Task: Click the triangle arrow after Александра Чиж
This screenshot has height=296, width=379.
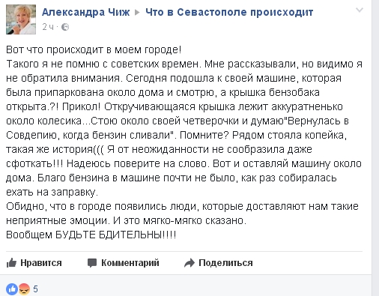Action: point(137,12)
